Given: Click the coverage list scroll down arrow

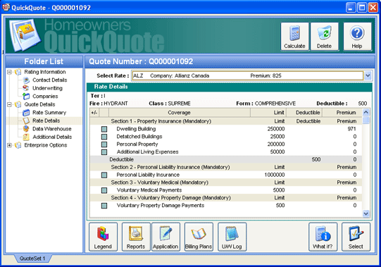Looking at the screenshot, I should click(366, 213).
